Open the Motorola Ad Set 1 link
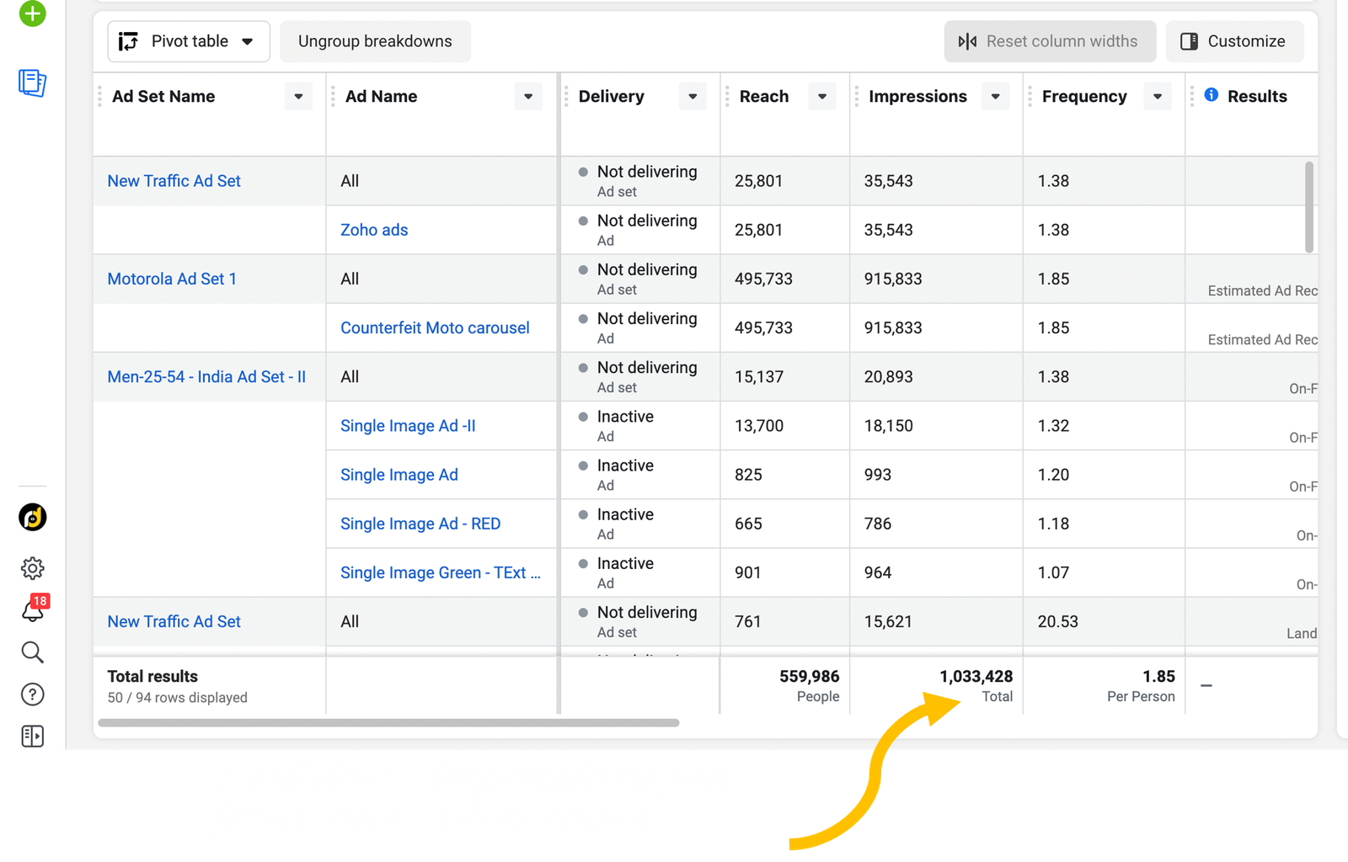Image resolution: width=1348 pixels, height=862 pixels. [172, 279]
